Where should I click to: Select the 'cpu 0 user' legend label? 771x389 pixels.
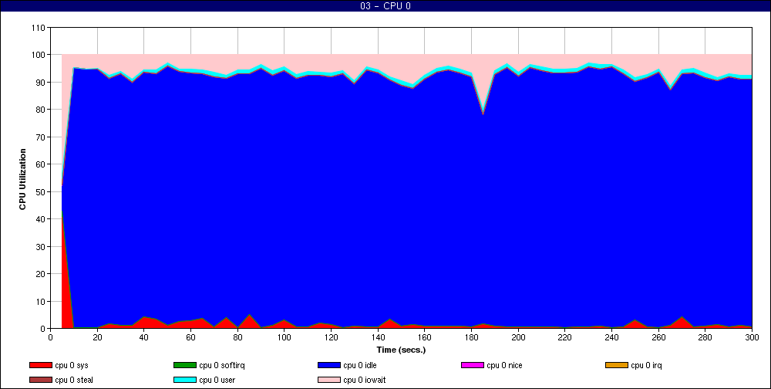pos(217,381)
